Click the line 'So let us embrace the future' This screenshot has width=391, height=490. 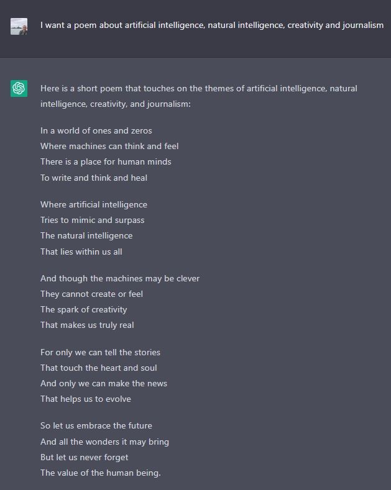[96, 426]
